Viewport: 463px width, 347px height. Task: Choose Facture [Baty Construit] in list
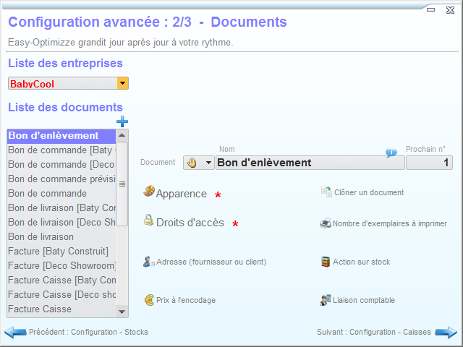click(58, 251)
